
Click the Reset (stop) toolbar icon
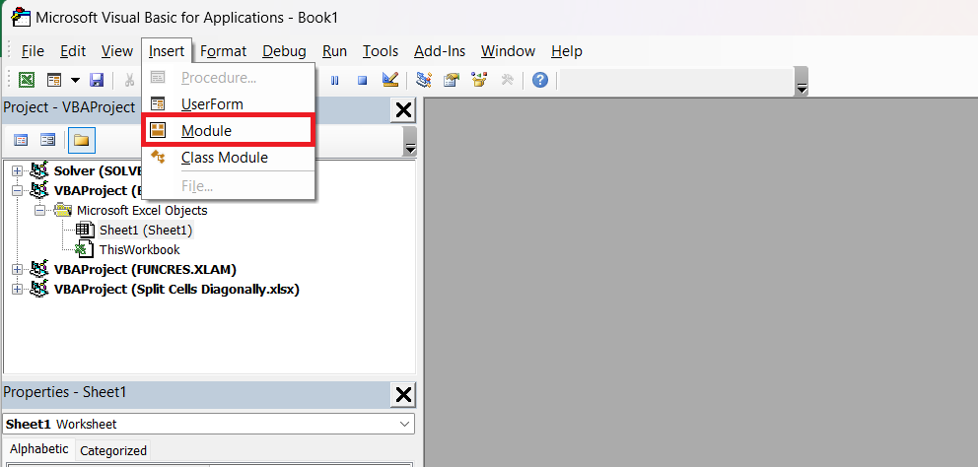tap(363, 80)
